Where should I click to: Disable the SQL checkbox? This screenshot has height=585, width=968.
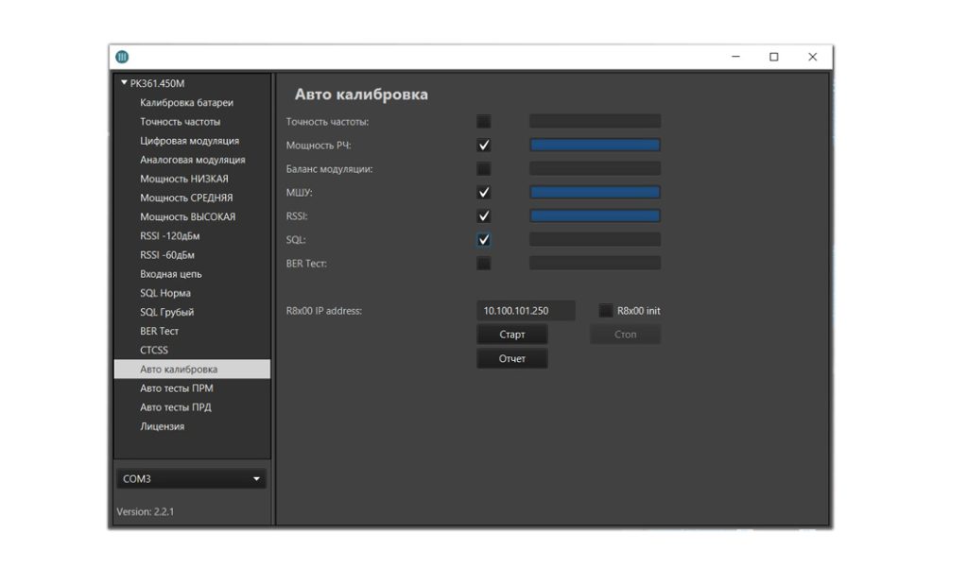pyautogui.click(x=484, y=240)
